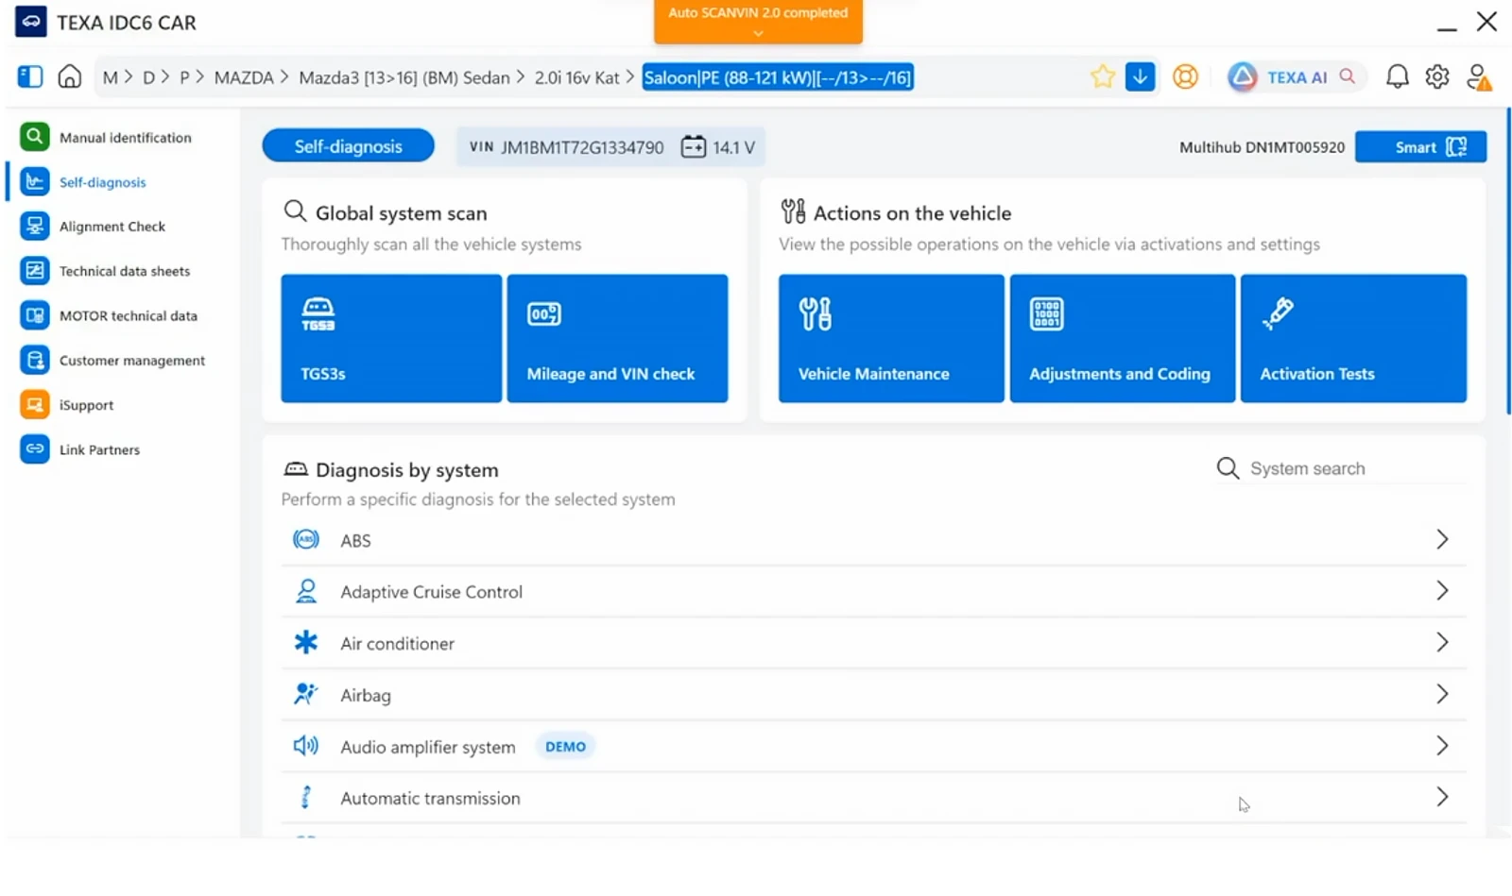Expand Automatic transmission row chevron
The width and height of the screenshot is (1512, 896).
[x=1442, y=798]
